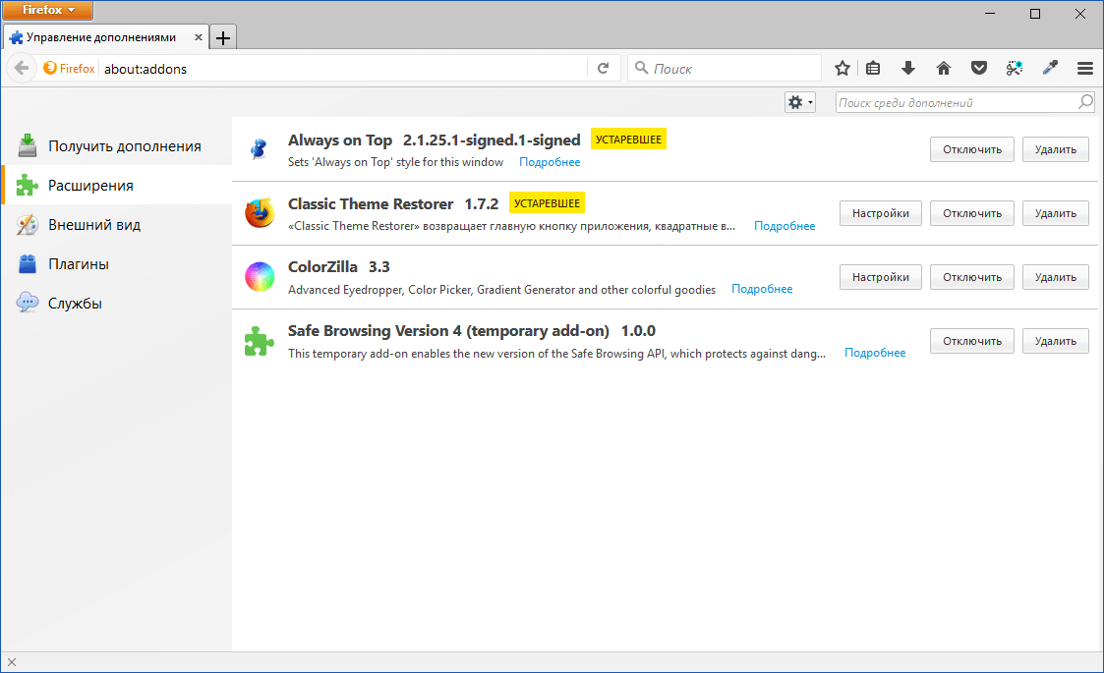Image resolution: width=1104 pixels, height=673 pixels.
Task: Disable Always on Top with Отключить
Action: coord(971,149)
